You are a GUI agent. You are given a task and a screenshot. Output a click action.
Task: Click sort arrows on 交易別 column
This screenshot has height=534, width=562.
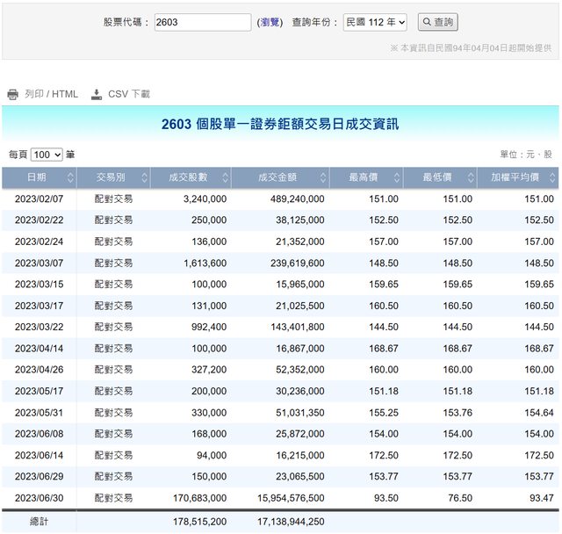point(144,178)
